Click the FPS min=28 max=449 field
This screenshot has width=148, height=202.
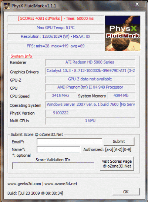(x=55, y=46)
